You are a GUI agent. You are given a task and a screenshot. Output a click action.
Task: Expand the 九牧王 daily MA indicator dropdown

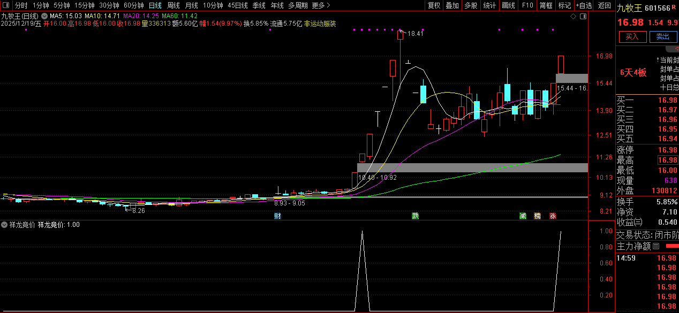pos(44,17)
